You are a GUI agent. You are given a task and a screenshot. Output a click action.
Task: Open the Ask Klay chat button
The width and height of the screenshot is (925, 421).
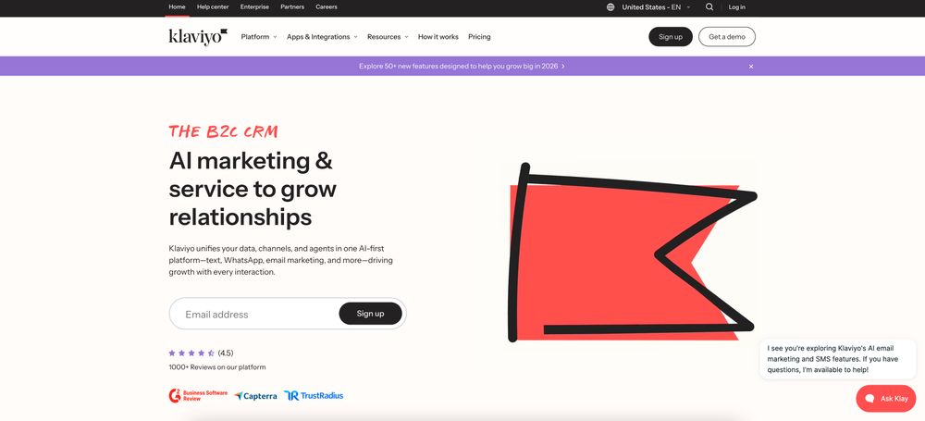tap(885, 399)
